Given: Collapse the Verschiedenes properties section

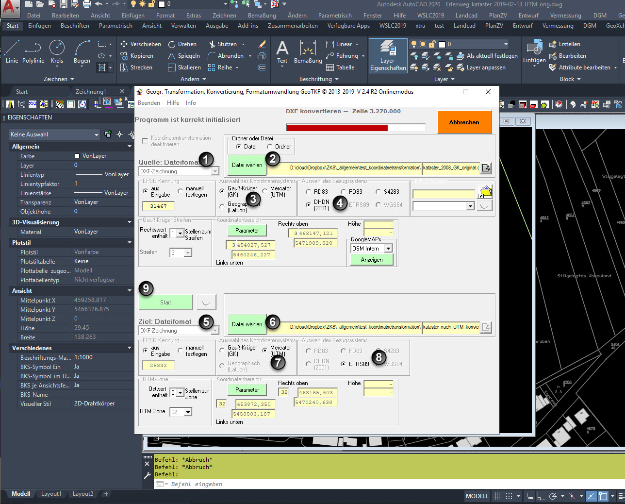Looking at the screenshot, I should (129, 348).
